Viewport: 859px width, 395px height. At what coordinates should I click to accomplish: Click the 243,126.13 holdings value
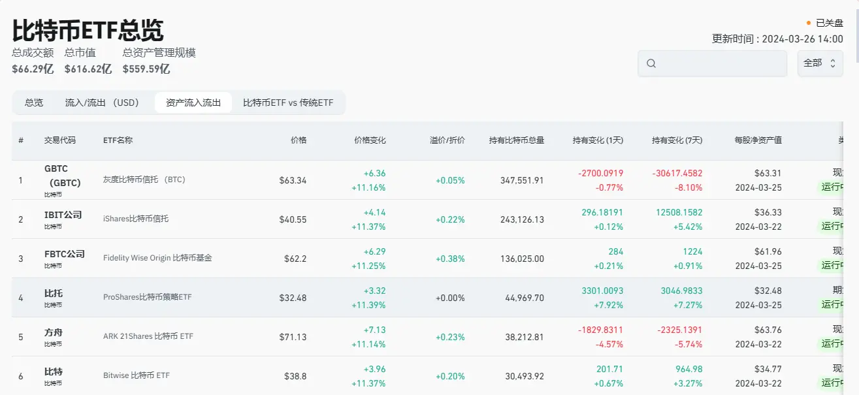coord(523,219)
